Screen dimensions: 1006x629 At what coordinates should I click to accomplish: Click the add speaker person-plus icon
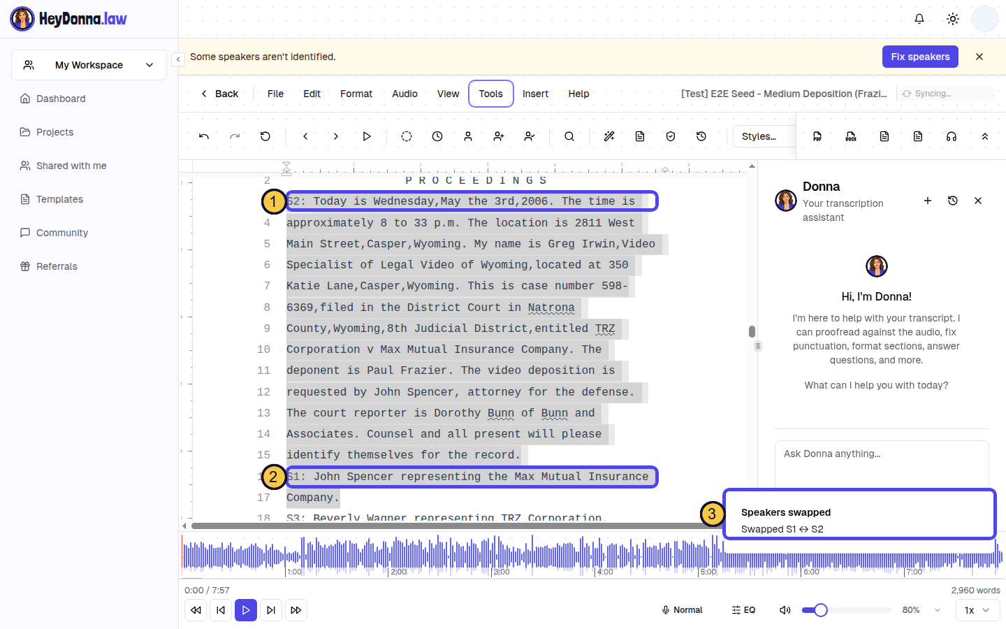pos(499,136)
